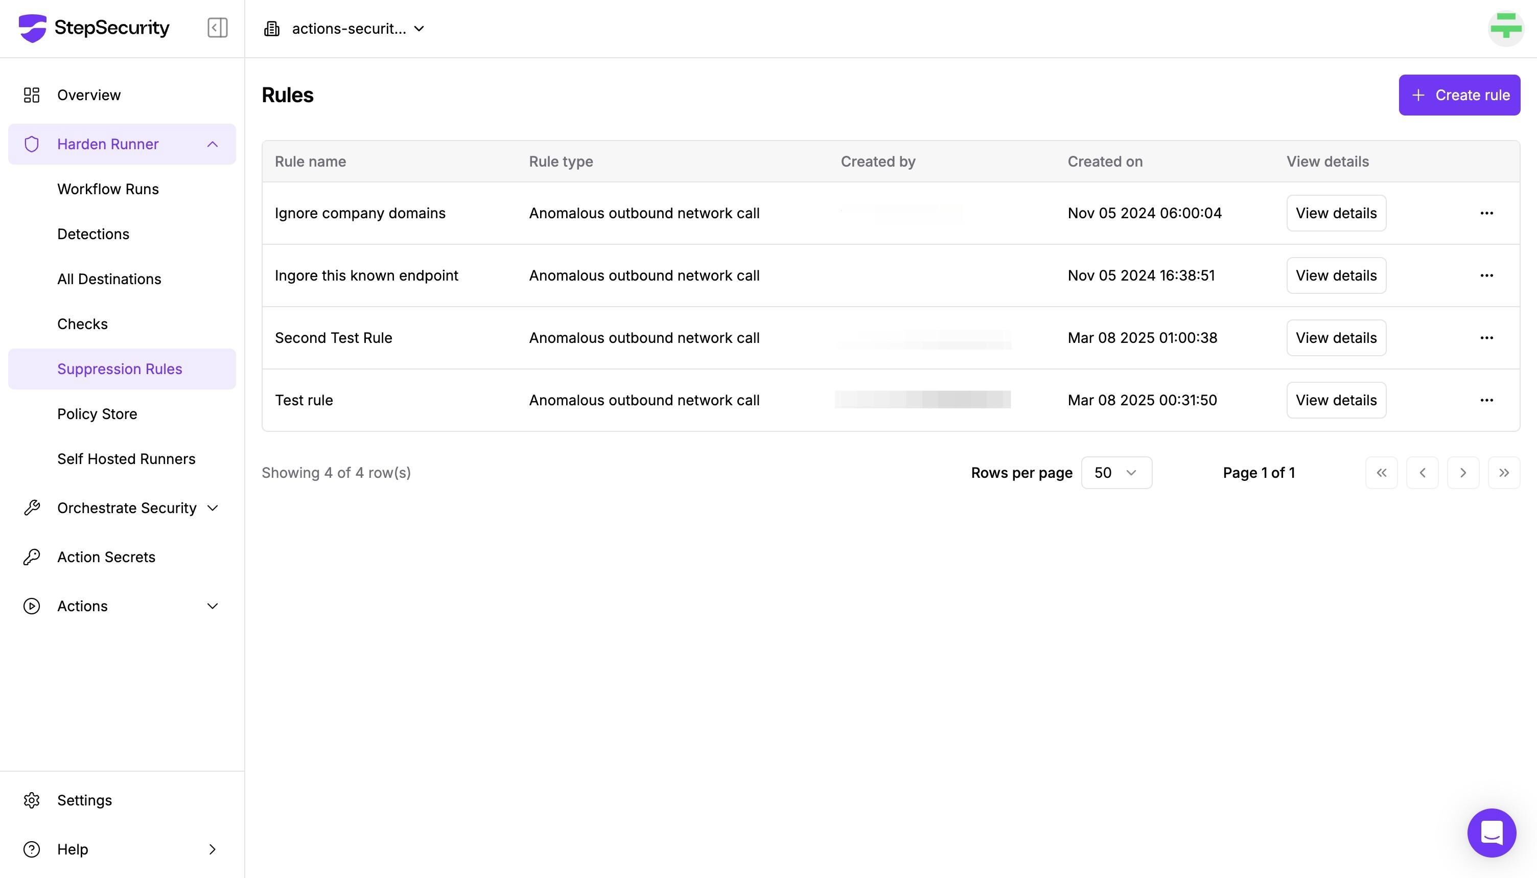Go to the last page
This screenshot has width=1537, height=878.
click(x=1504, y=473)
